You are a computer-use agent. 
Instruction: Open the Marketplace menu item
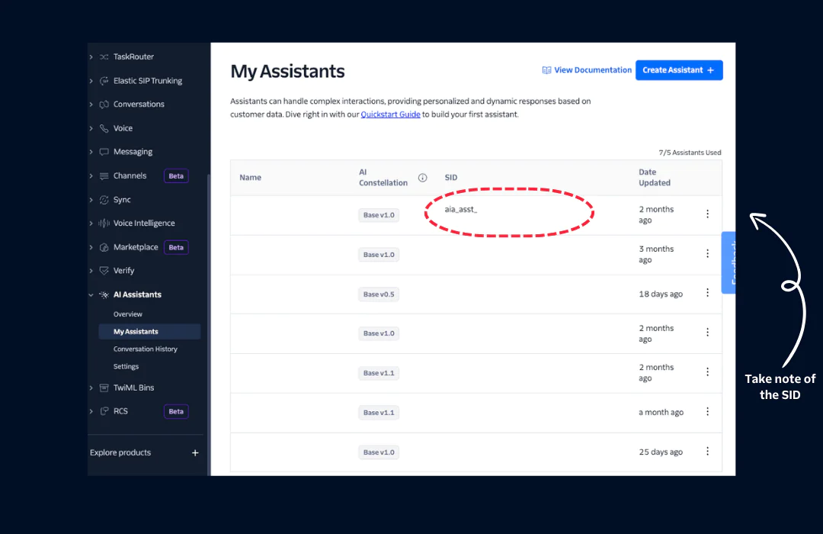tap(136, 247)
